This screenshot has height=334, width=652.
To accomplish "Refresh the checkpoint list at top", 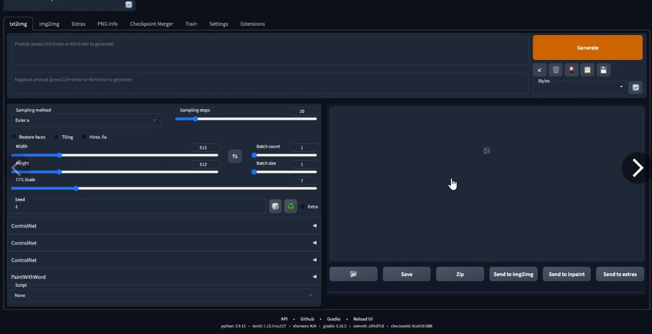I will 129,4.
